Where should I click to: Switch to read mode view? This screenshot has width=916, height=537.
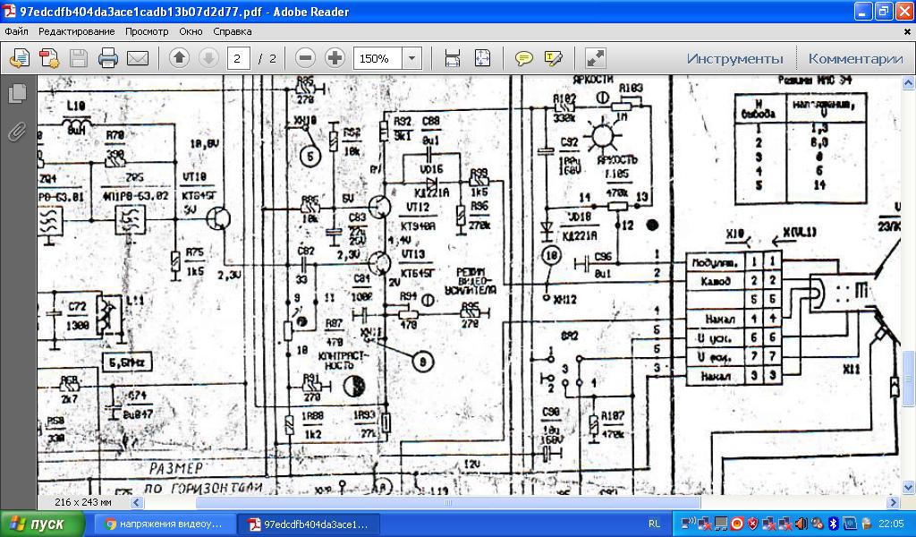click(595, 59)
